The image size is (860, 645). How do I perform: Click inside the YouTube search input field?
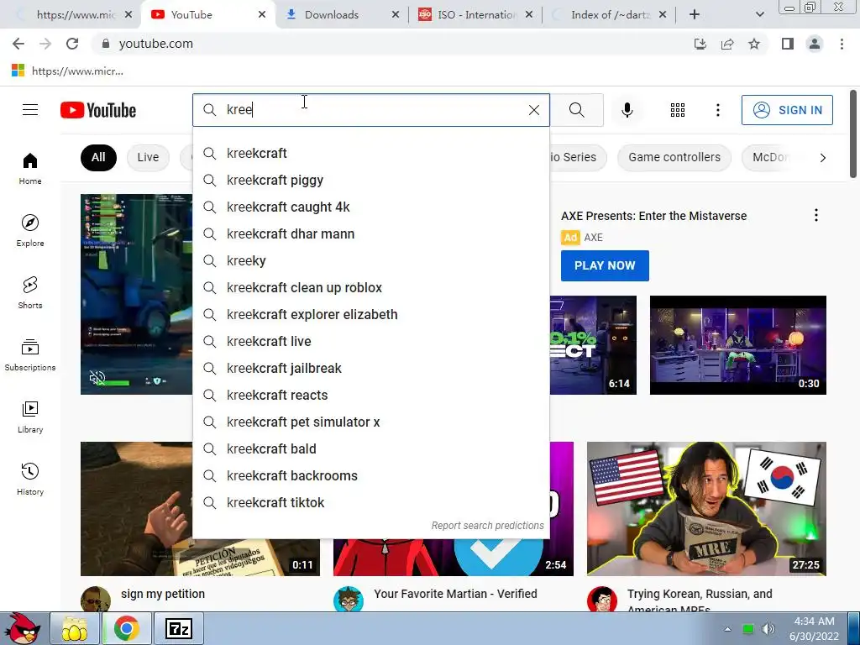click(x=373, y=110)
